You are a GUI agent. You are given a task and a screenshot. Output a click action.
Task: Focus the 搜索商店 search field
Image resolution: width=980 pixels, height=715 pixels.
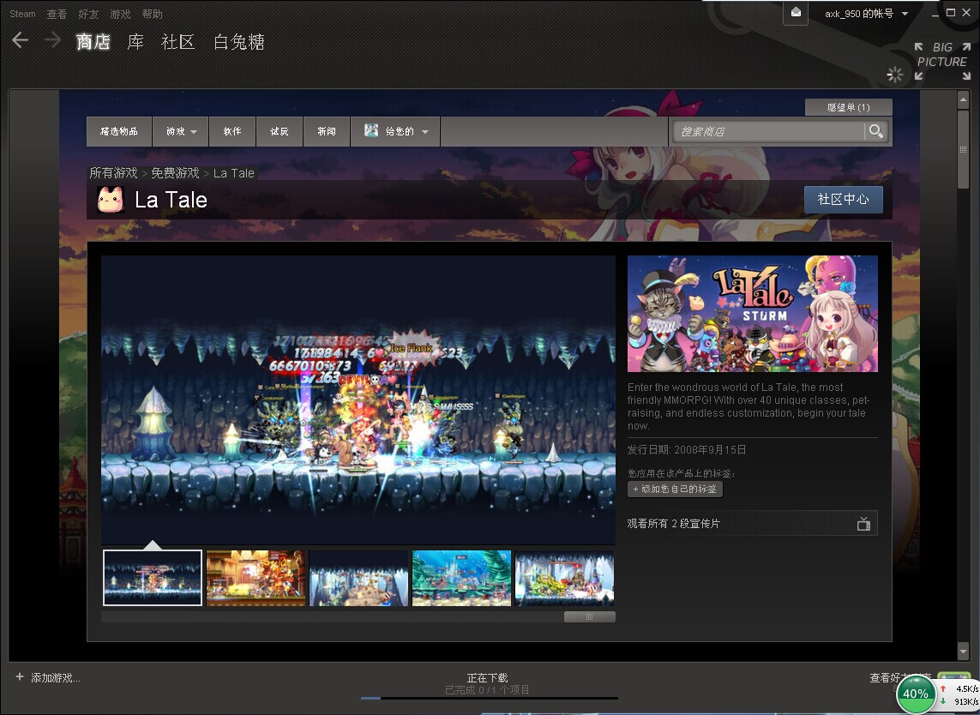769,131
